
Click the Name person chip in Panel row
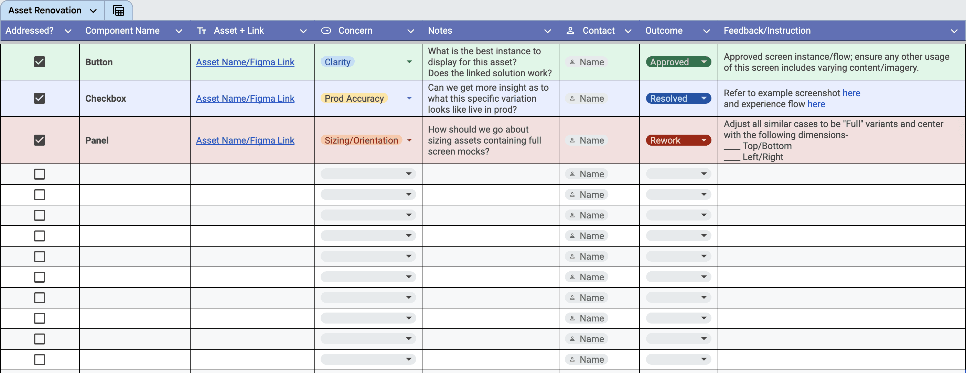point(587,140)
